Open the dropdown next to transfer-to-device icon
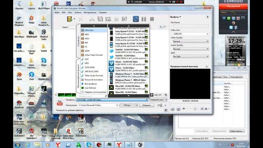 click(165, 105)
